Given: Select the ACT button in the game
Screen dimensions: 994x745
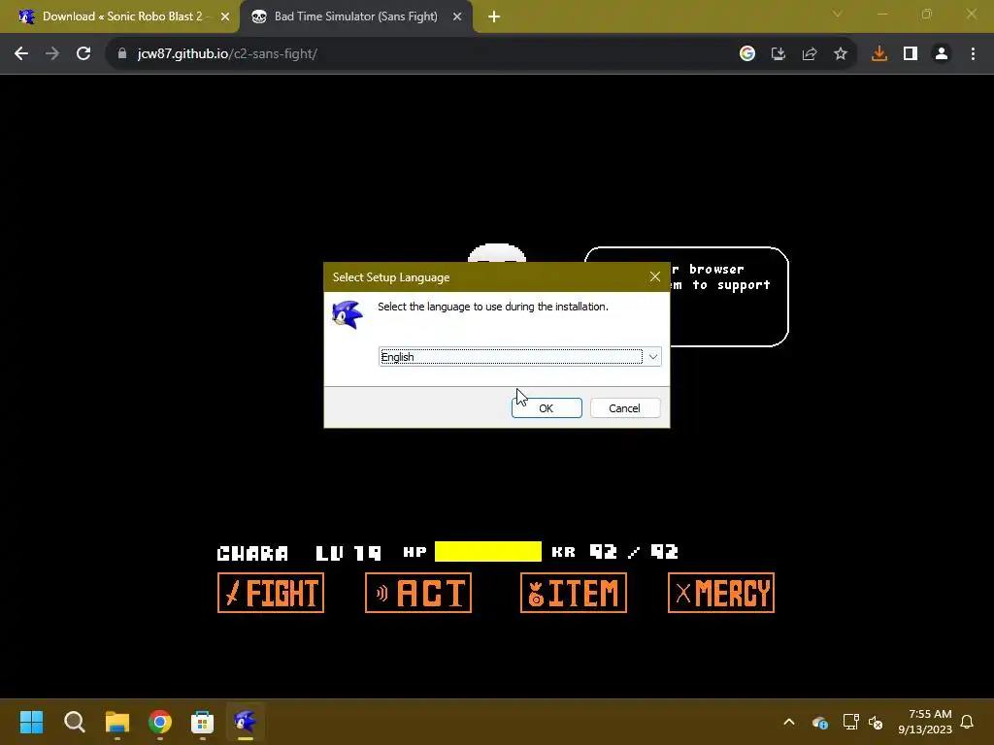Looking at the screenshot, I should pyautogui.click(x=418, y=593).
